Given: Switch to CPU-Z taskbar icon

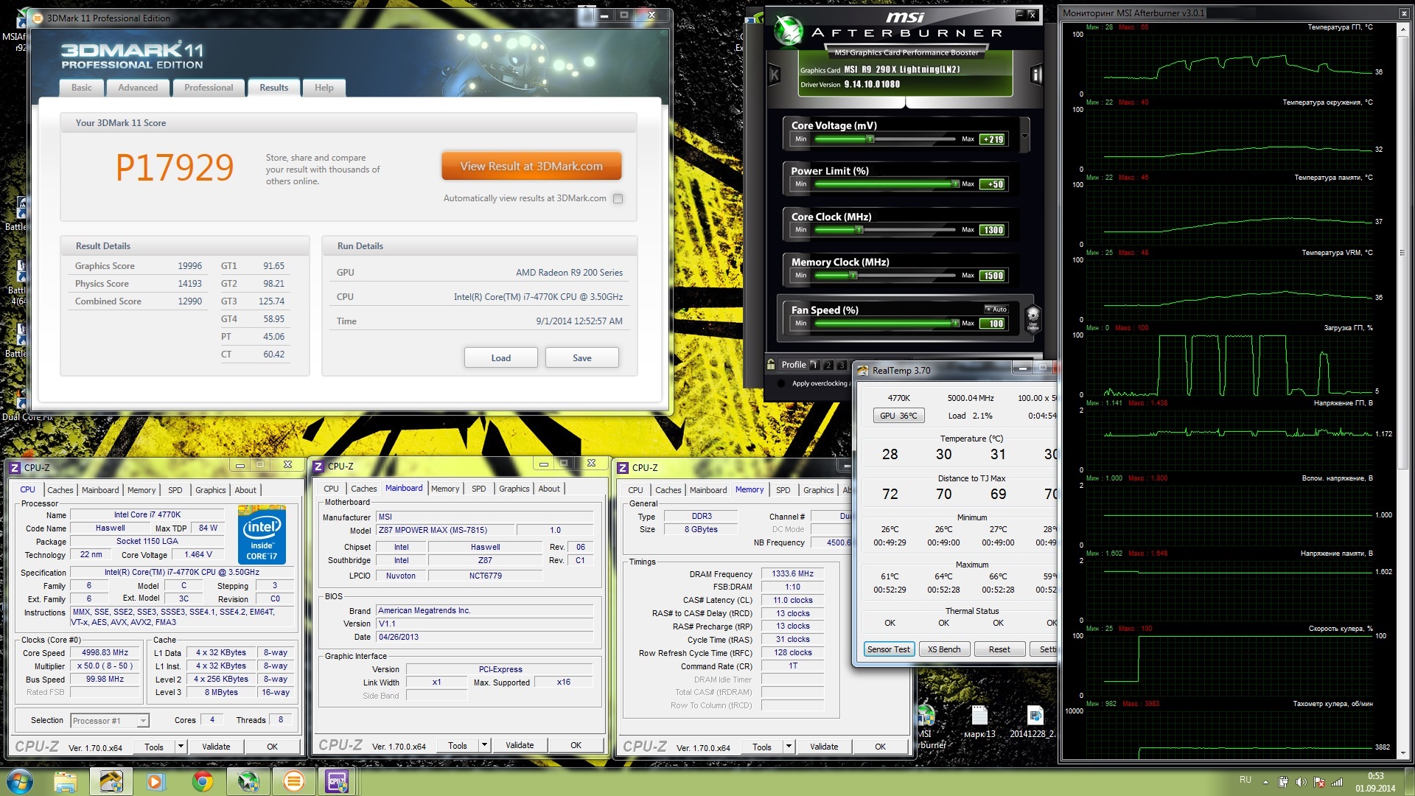Looking at the screenshot, I should (337, 781).
